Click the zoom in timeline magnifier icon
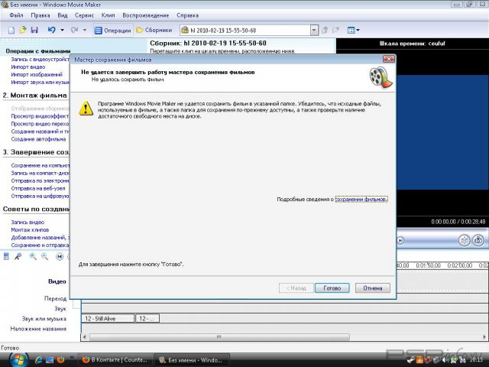This screenshot has width=489, height=367. coord(33,257)
